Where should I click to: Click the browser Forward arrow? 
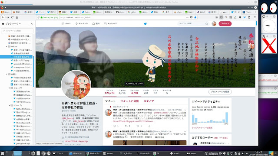[x=8, y=17]
